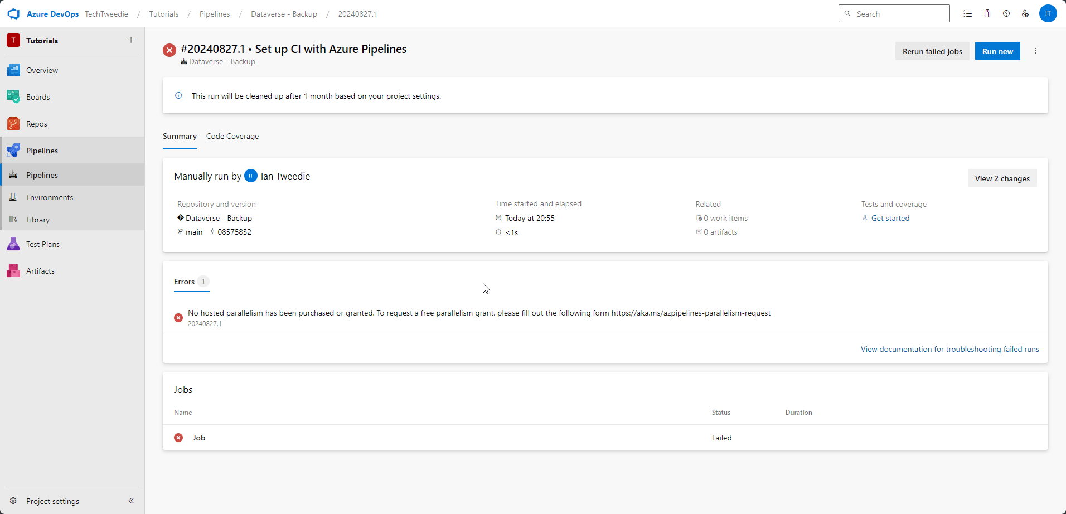
Task: Open the Boards section from the sidebar
Action: click(x=38, y=96)
